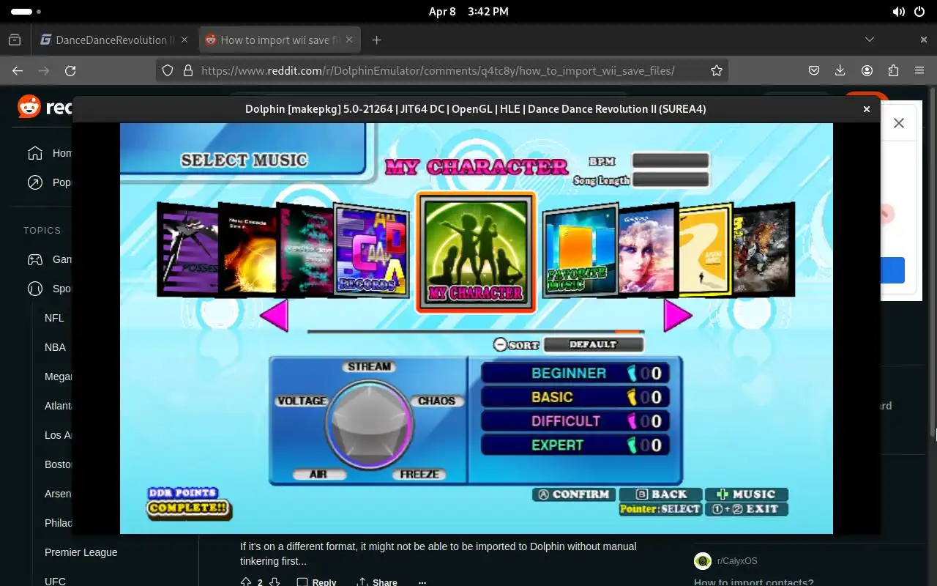The image size is (937, 586).
Task: Click the site padlock icon
Action: pos(188,70)
